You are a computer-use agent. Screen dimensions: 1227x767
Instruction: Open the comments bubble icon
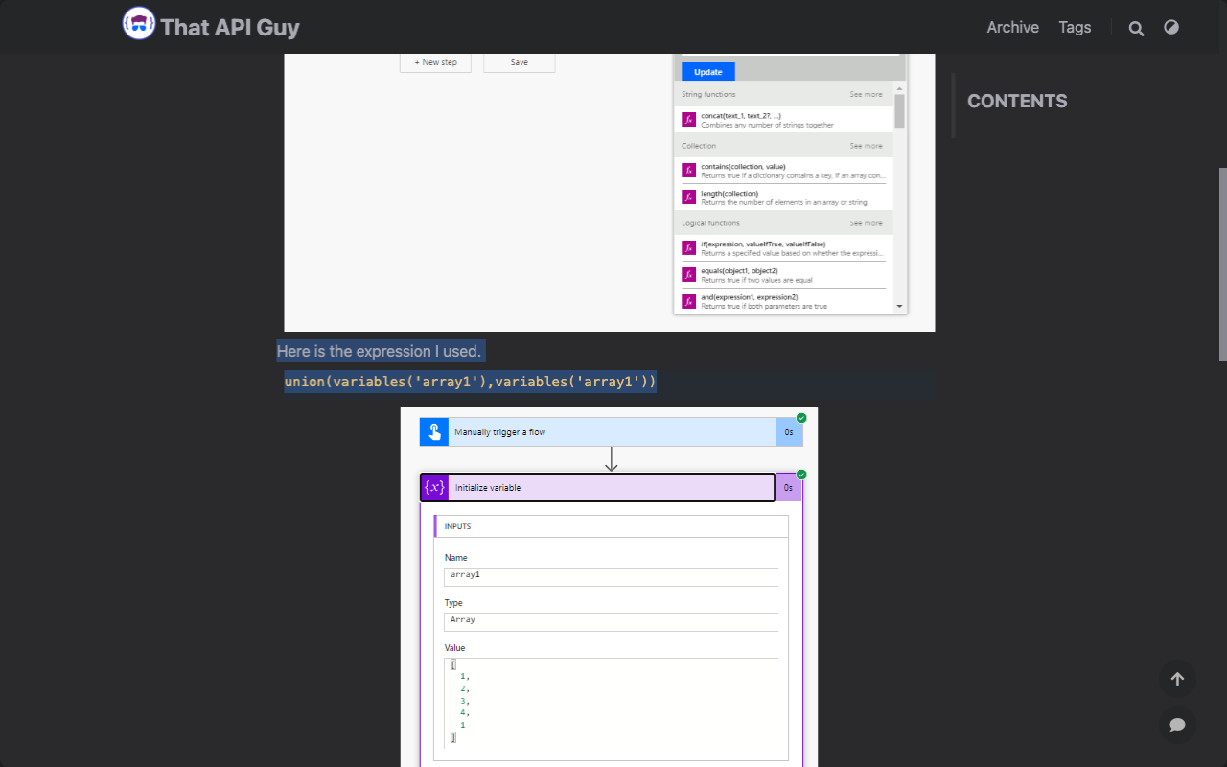point(1177,724)
